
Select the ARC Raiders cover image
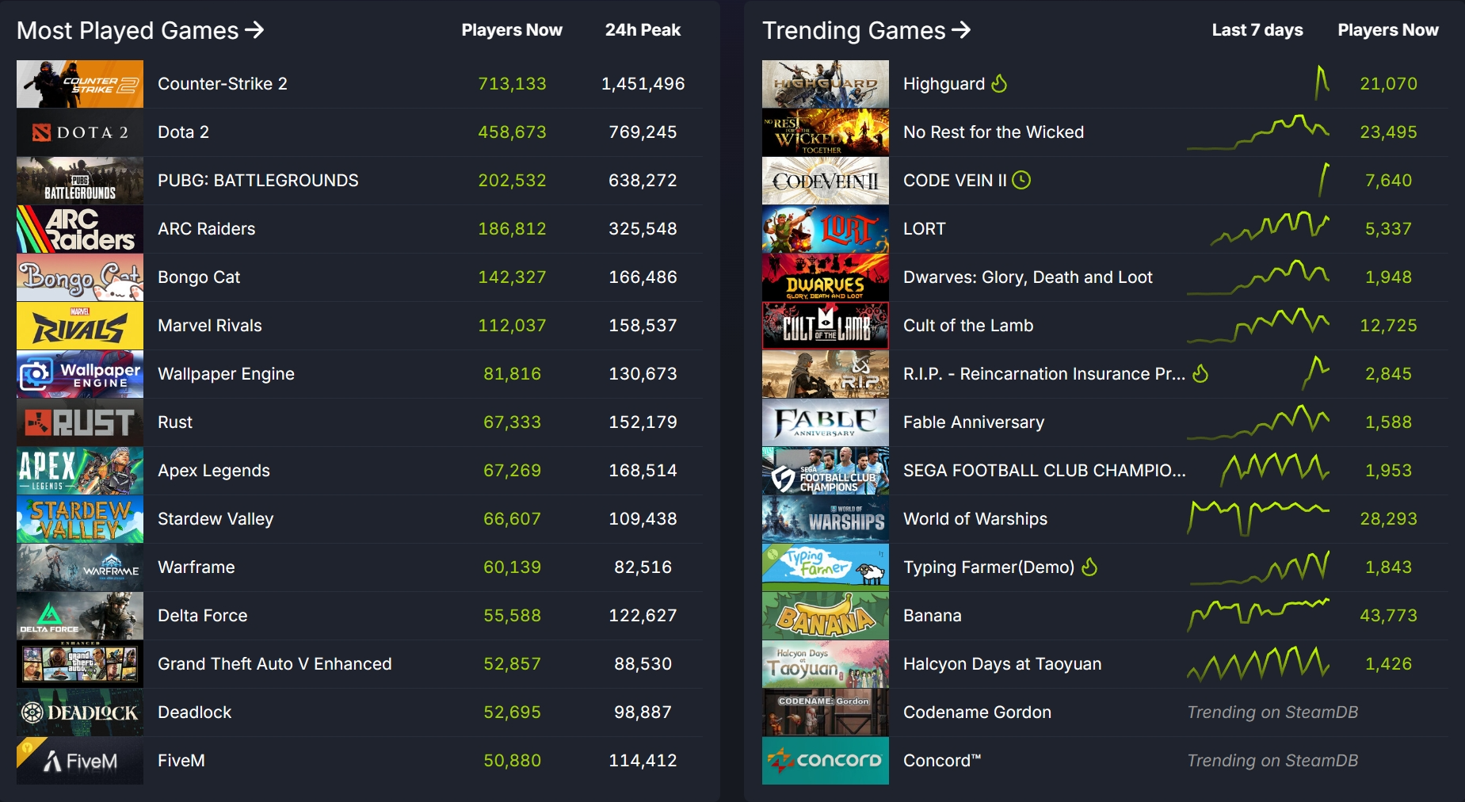[x=80, y=229]
